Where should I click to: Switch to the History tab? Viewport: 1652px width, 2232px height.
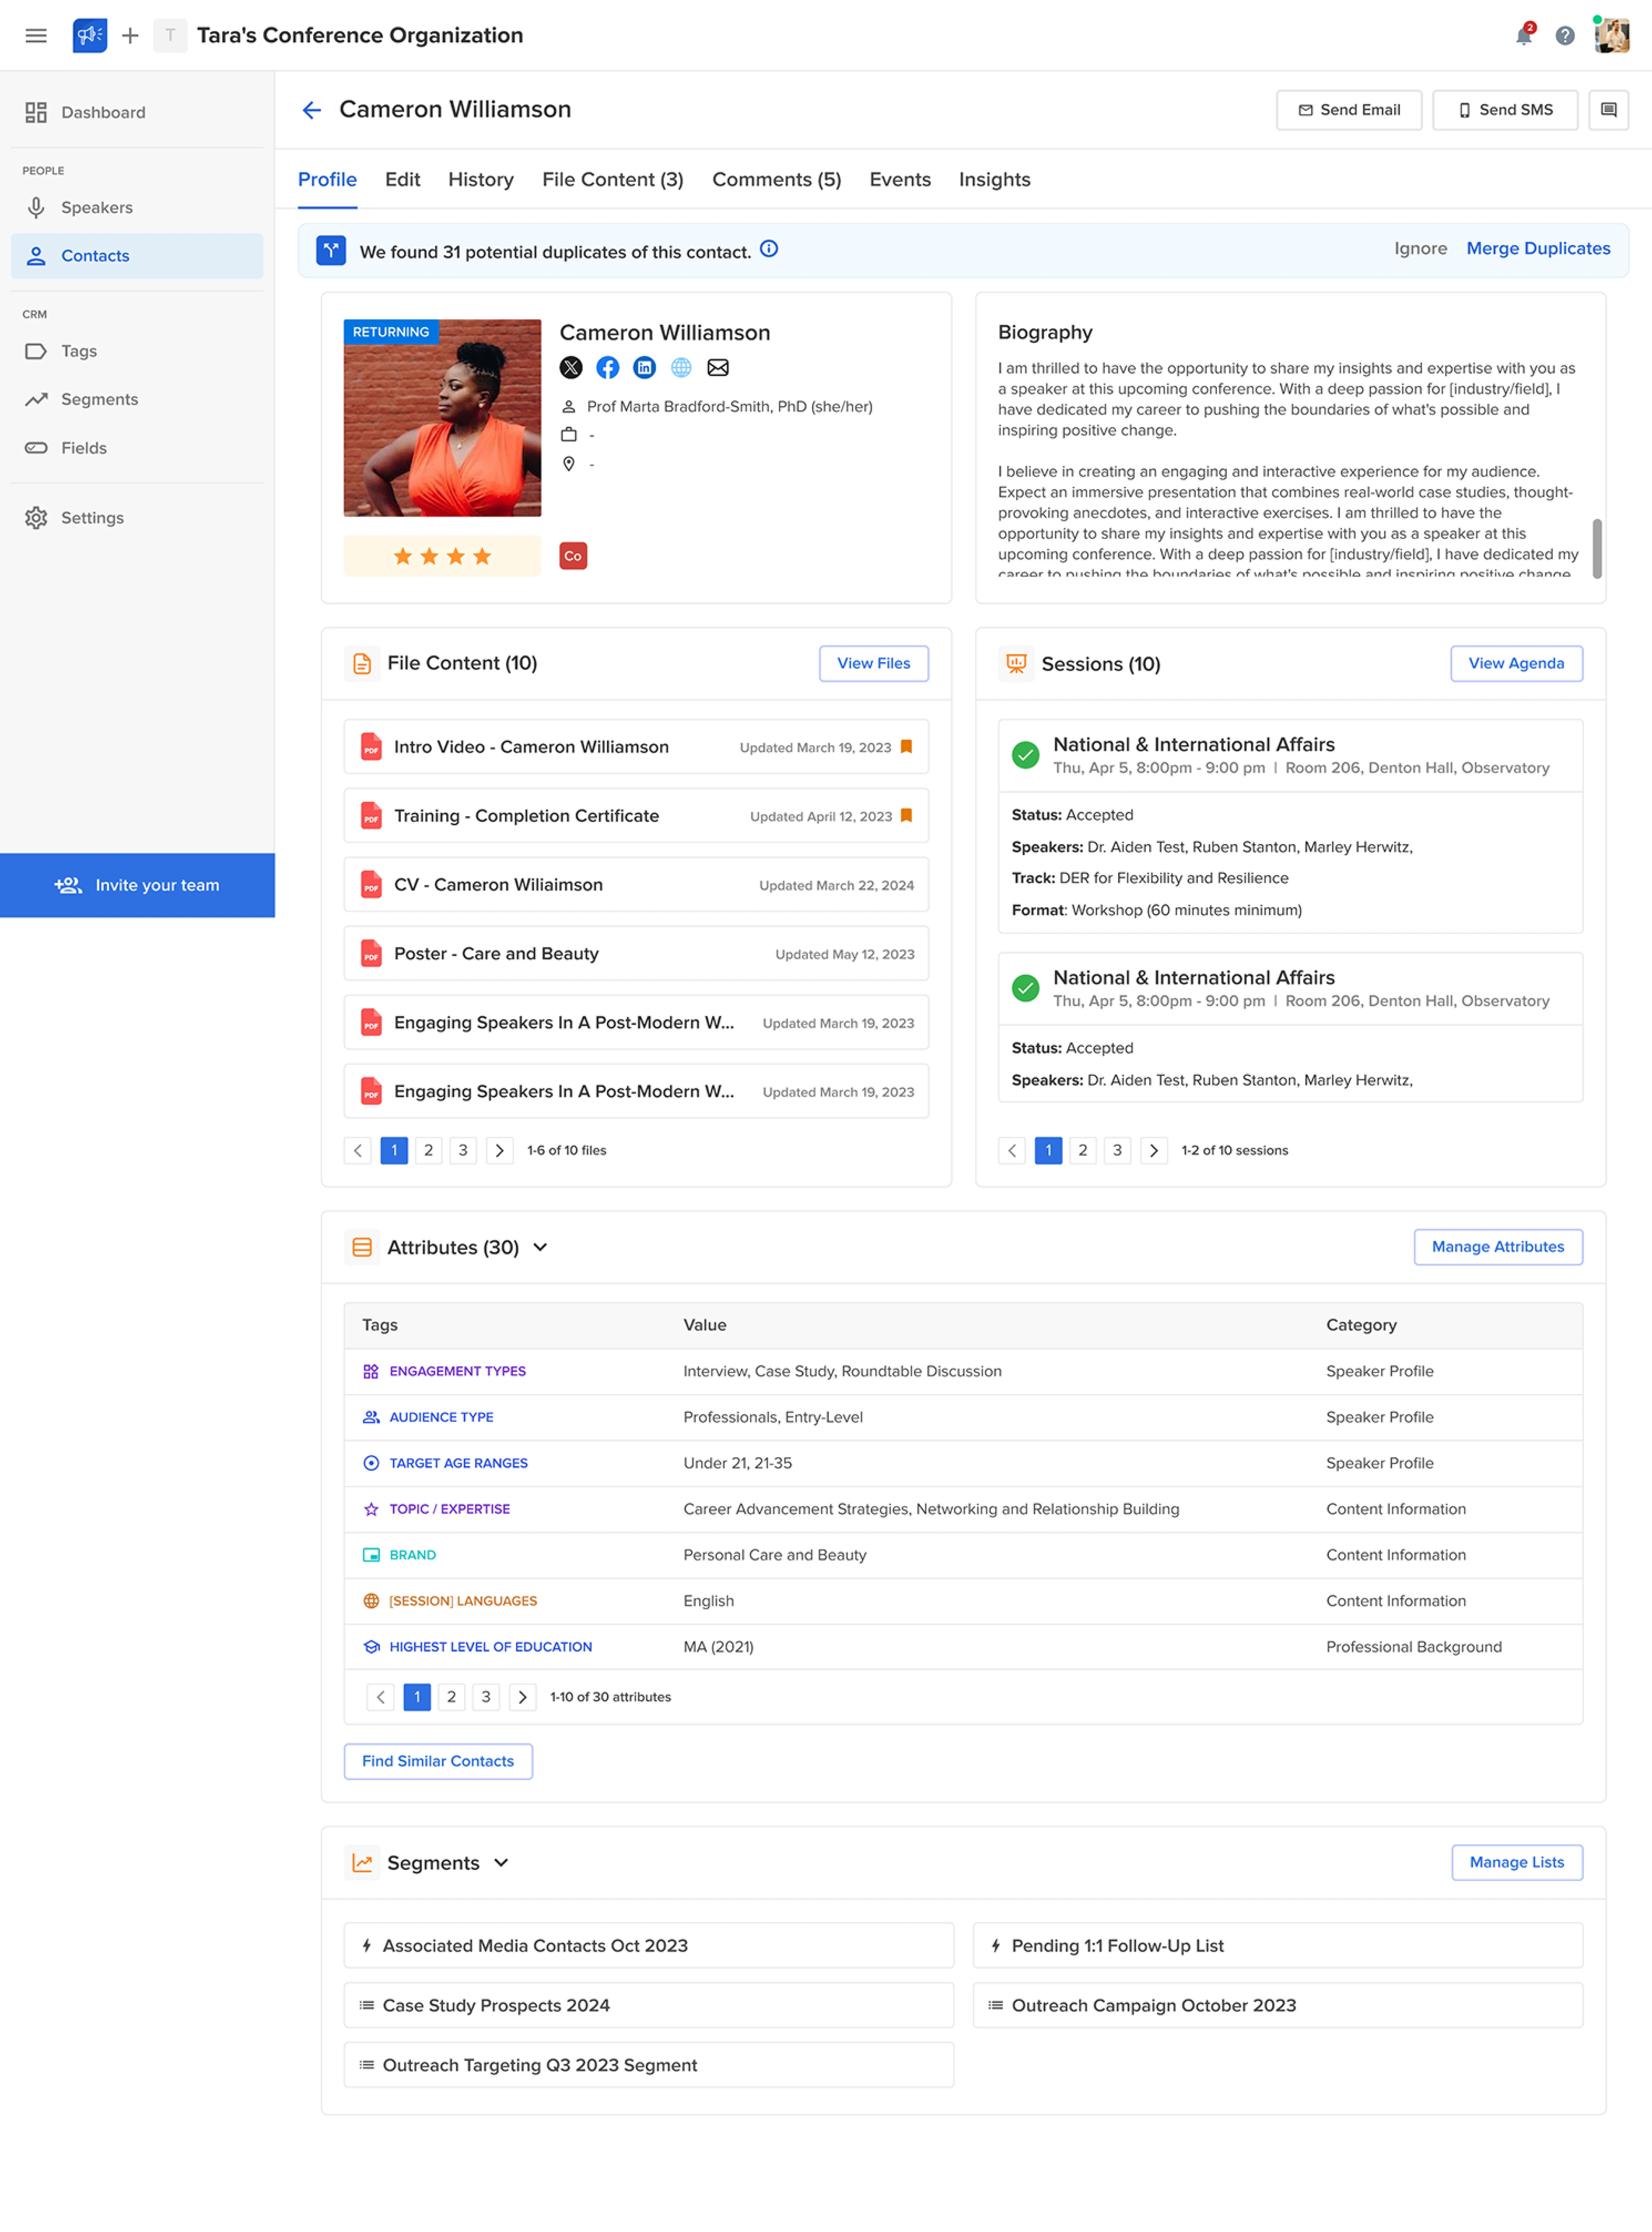pos(481,180)
